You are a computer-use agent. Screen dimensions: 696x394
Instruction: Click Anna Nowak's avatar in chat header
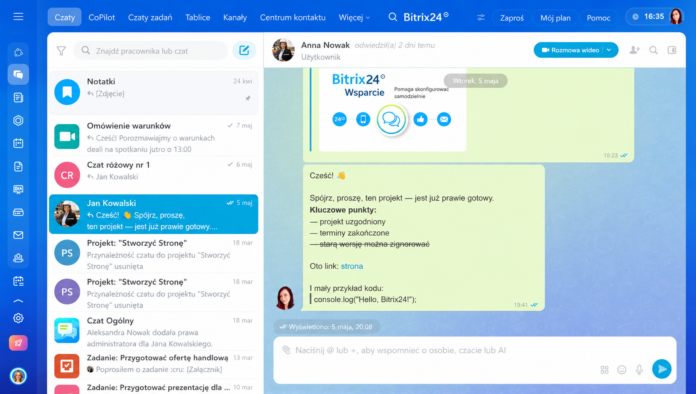pos(283,50)
